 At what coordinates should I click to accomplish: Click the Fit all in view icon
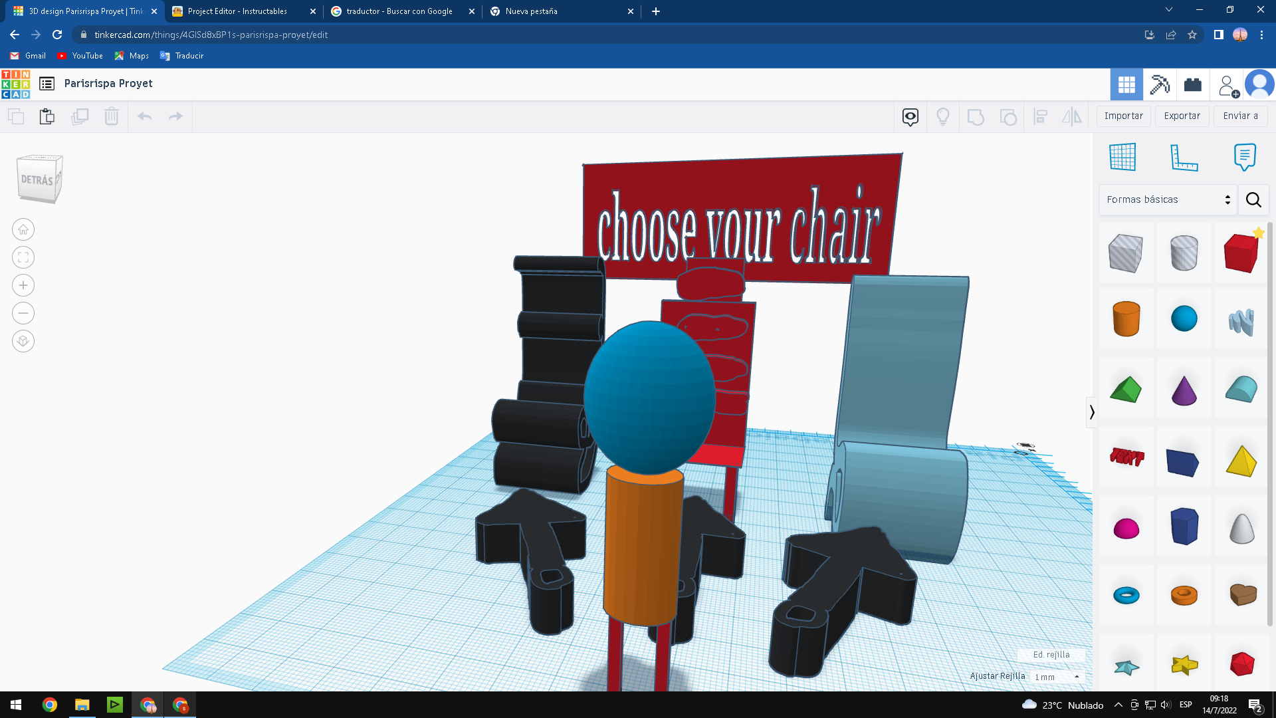coord(23,258)
